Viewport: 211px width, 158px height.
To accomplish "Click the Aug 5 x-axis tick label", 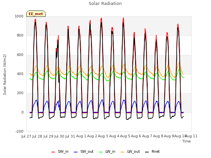I will [x=125, y=136].
